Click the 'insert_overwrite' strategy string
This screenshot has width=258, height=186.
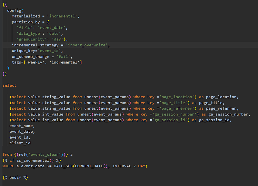coord(87,45)
